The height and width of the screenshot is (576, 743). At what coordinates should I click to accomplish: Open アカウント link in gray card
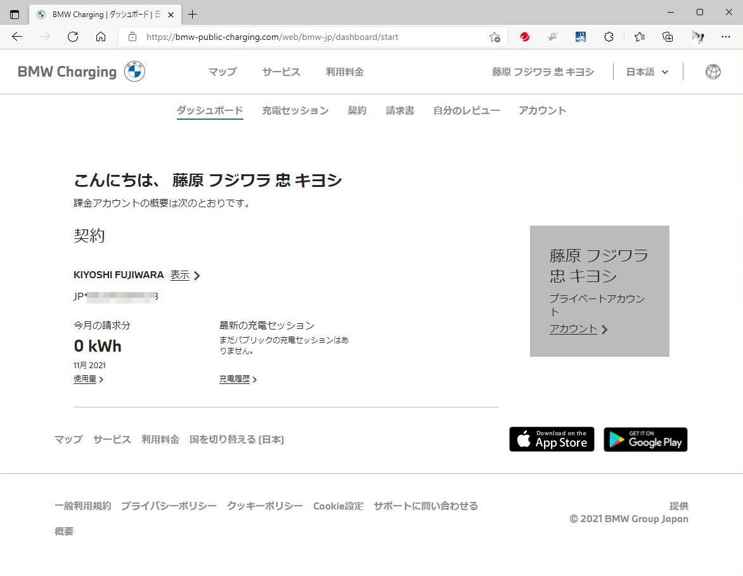[579, 329]
